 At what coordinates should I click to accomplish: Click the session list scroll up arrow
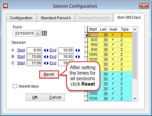[x=135, y=29]
